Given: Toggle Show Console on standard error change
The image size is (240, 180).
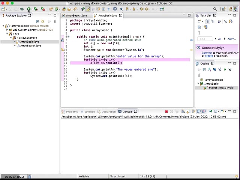Looking at the screenshot, I should [x=204, y=112].
